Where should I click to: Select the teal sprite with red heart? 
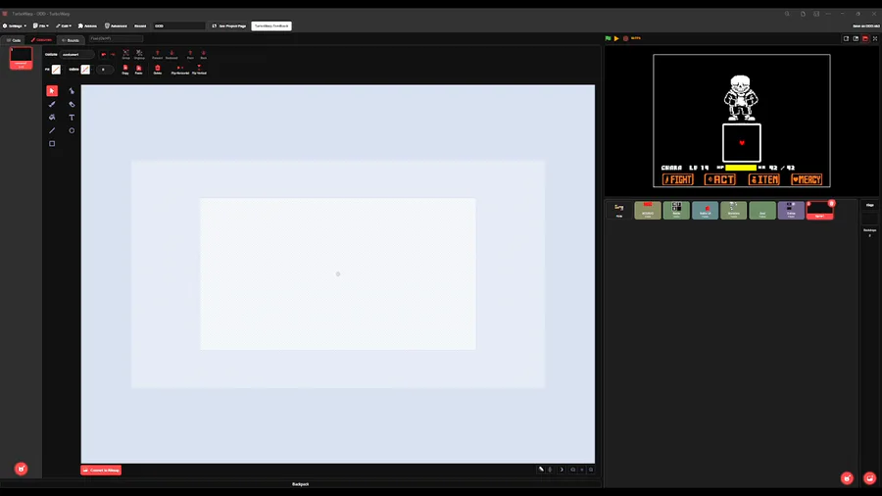pyautogui.click(x=705, y=210)
